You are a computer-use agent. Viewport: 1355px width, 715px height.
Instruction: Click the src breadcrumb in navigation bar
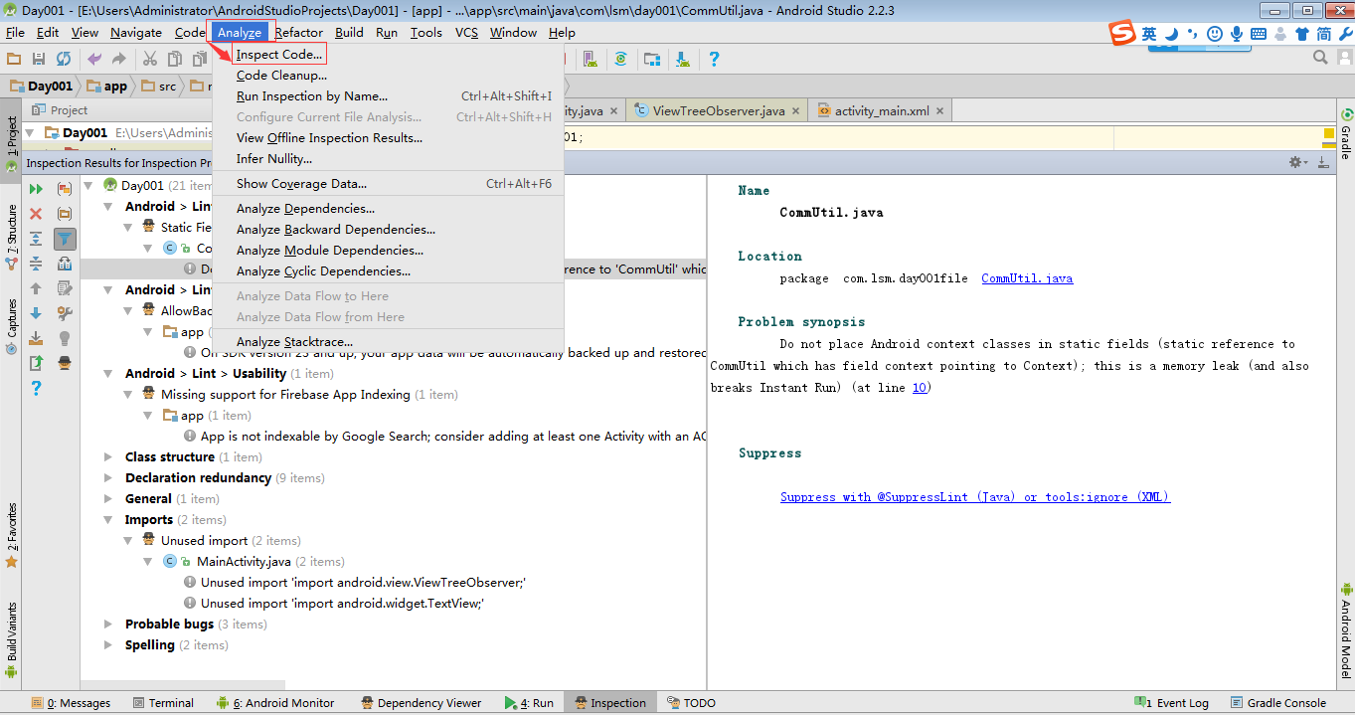coord(159,87)
